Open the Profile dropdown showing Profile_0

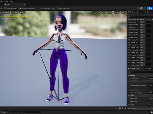click(x=142, y=109)
